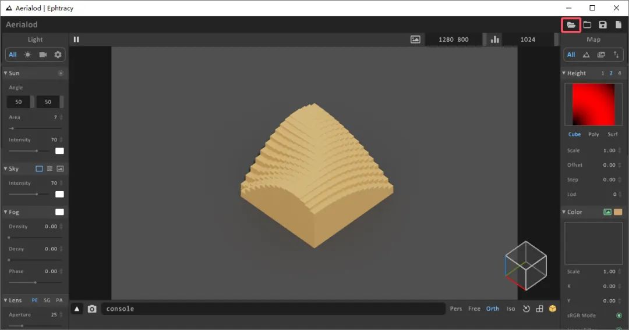Screen dimensions: 629x330
Task: Switch to Orth camera view
Action: pyautogui.click(x=493, y=309)
